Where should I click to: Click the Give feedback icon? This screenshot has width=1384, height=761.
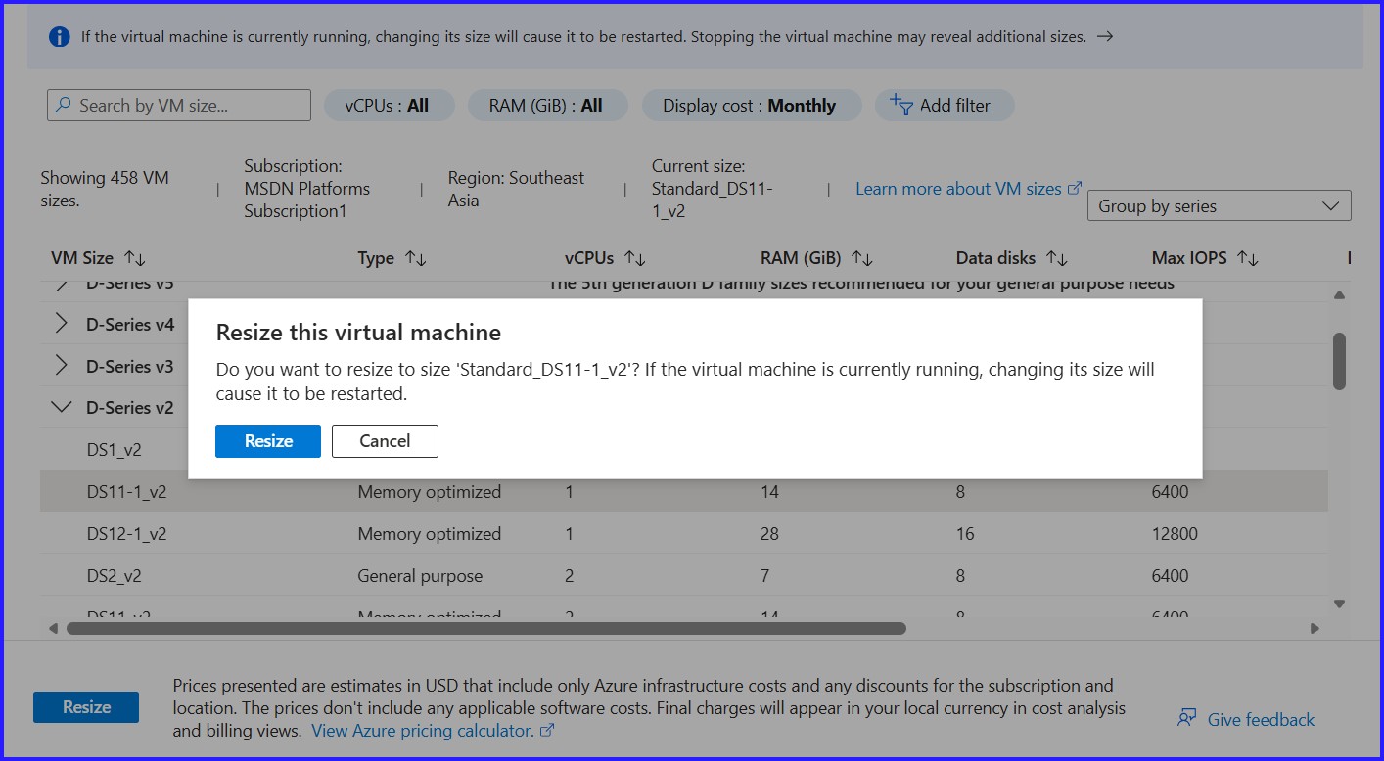1187,719
